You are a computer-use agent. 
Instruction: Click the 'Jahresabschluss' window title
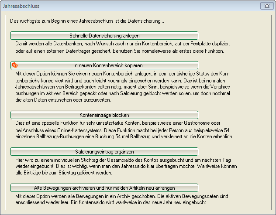click(21, 6)
